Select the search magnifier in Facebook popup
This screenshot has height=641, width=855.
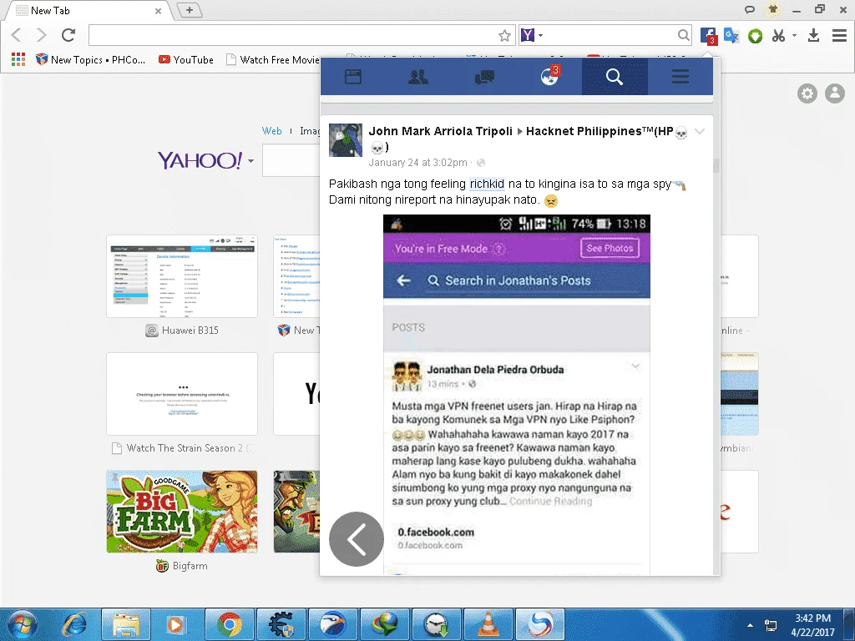click(x=615, y=77)
